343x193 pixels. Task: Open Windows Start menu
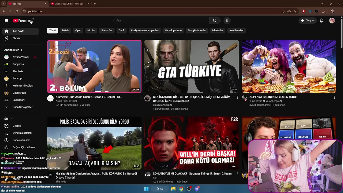(x=146, y=189)
